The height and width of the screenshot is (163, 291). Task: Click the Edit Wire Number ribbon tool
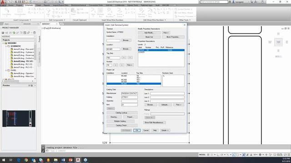click(141, 12)
